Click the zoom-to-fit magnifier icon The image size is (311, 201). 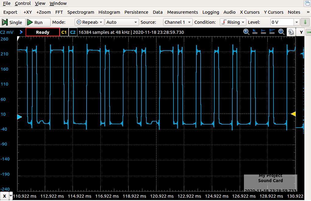[281, 32]
